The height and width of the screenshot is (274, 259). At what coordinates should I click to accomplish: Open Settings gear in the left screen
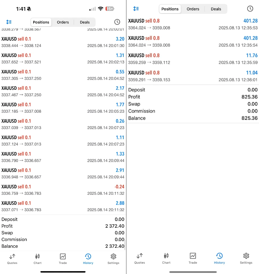pos(113,258)
